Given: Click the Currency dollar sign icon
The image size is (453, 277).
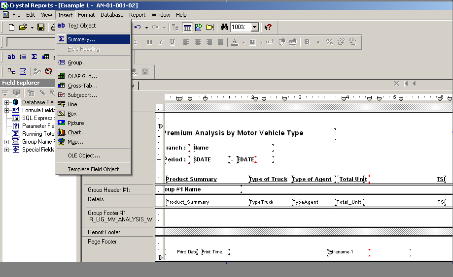Looking at the screenshot, I should point(307,42).
